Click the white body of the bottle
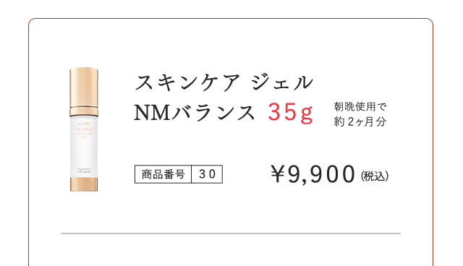The width and height of the screenshot is (463, 266). point(84,147)
